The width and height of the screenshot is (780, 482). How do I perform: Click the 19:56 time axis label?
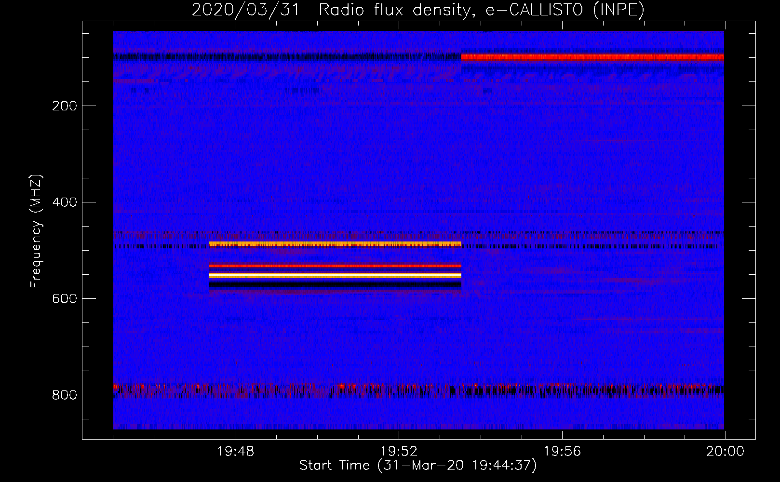point(562,452)
